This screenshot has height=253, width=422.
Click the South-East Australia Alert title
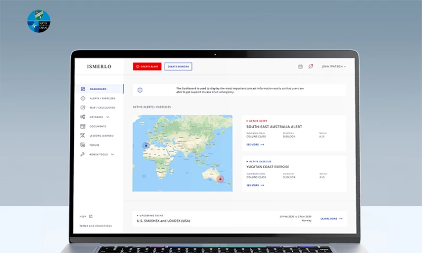tap(274, 126)
